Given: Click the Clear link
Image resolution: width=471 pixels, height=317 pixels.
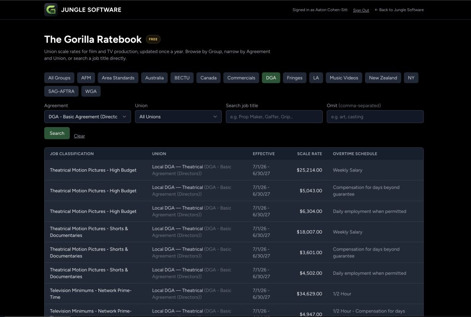Looking at the screenshot, I should click(x=79, y=136).
